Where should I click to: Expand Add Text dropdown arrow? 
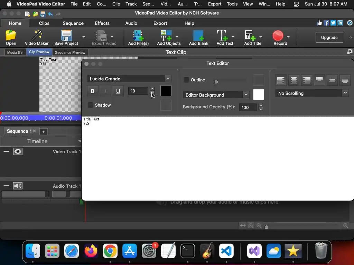pos(233,37)
